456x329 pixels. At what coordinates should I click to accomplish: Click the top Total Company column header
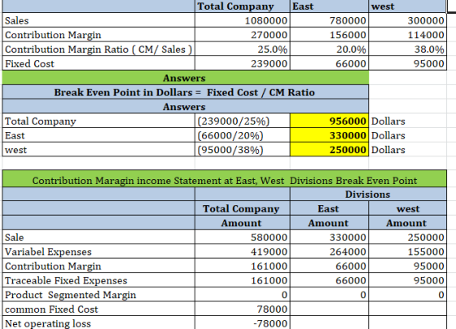coord(243,7)
